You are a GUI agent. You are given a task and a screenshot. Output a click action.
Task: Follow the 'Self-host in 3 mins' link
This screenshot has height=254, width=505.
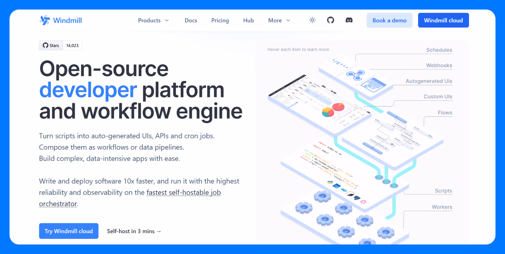(x=134, y=231)
